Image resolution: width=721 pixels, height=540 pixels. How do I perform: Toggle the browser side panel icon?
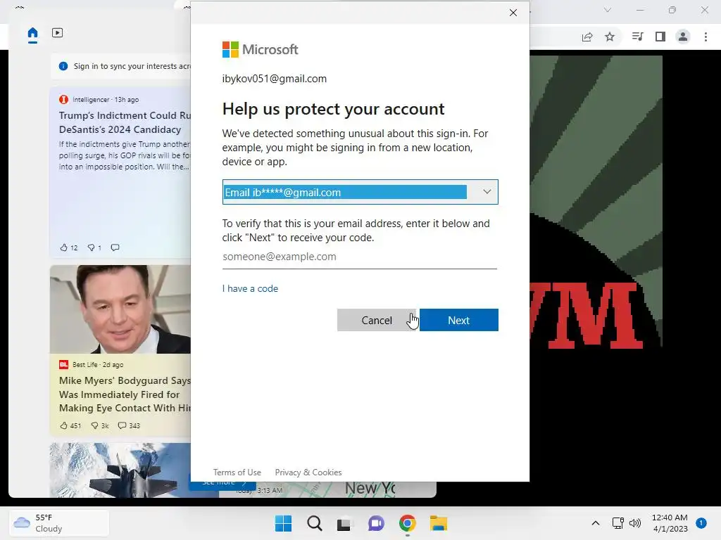[660, 37]
